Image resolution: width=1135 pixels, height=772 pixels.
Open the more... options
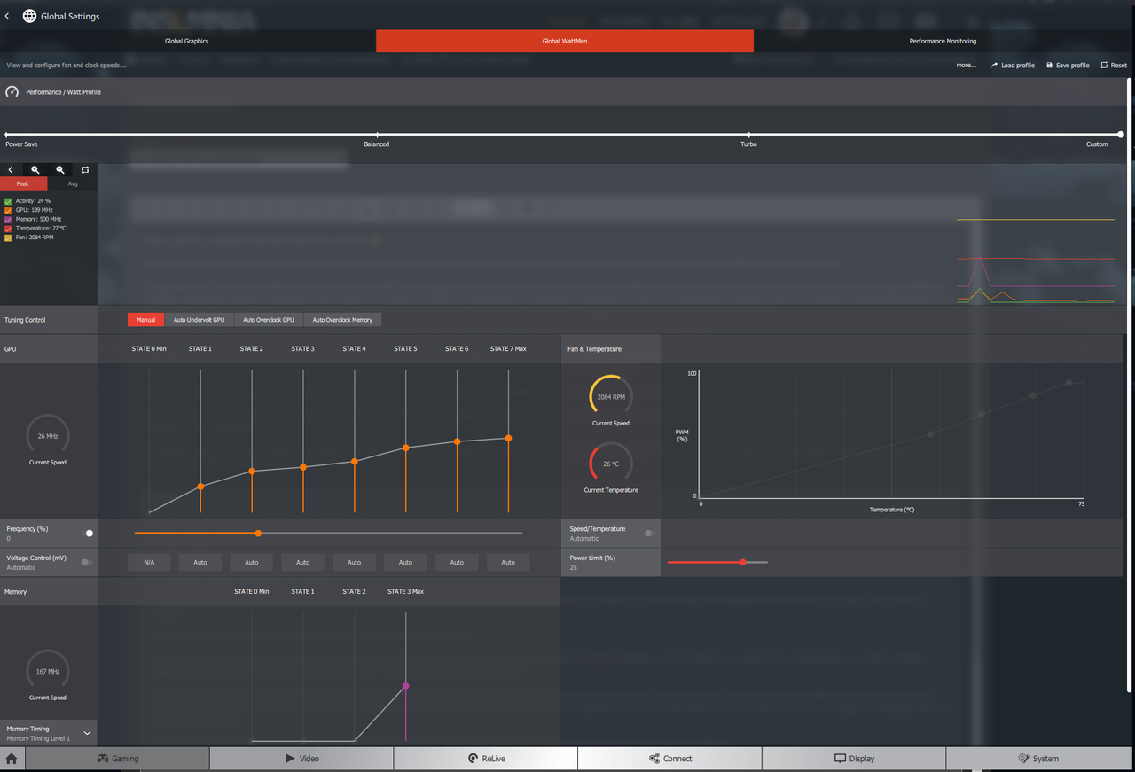[966, 66]
